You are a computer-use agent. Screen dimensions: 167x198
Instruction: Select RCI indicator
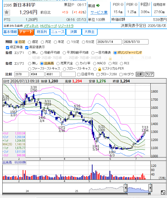(121, 63)
